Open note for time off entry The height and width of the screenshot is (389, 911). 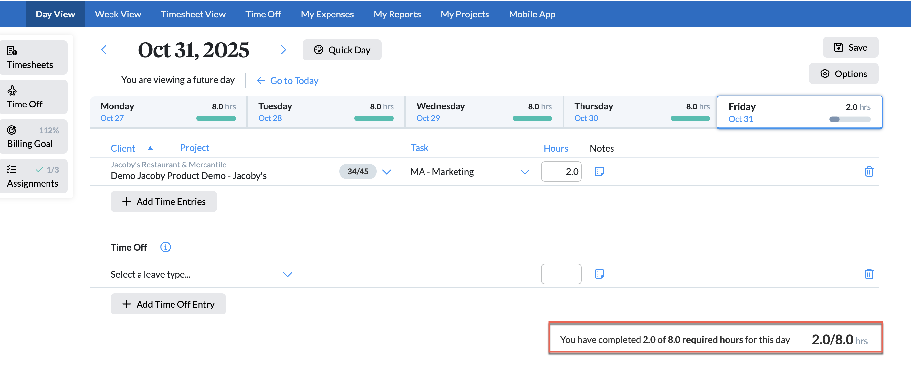point(599,274)
